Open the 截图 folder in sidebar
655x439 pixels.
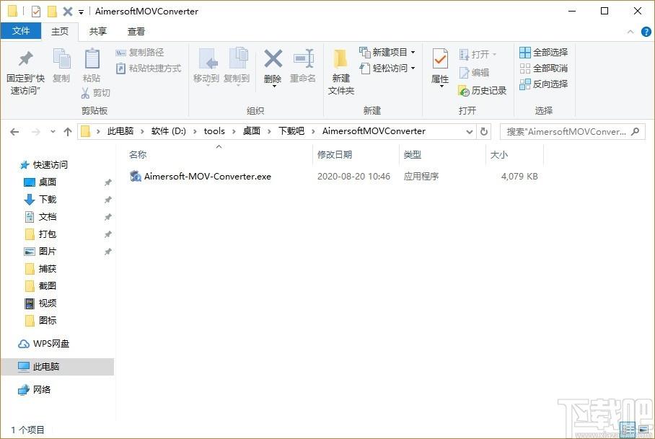[40, 286]
